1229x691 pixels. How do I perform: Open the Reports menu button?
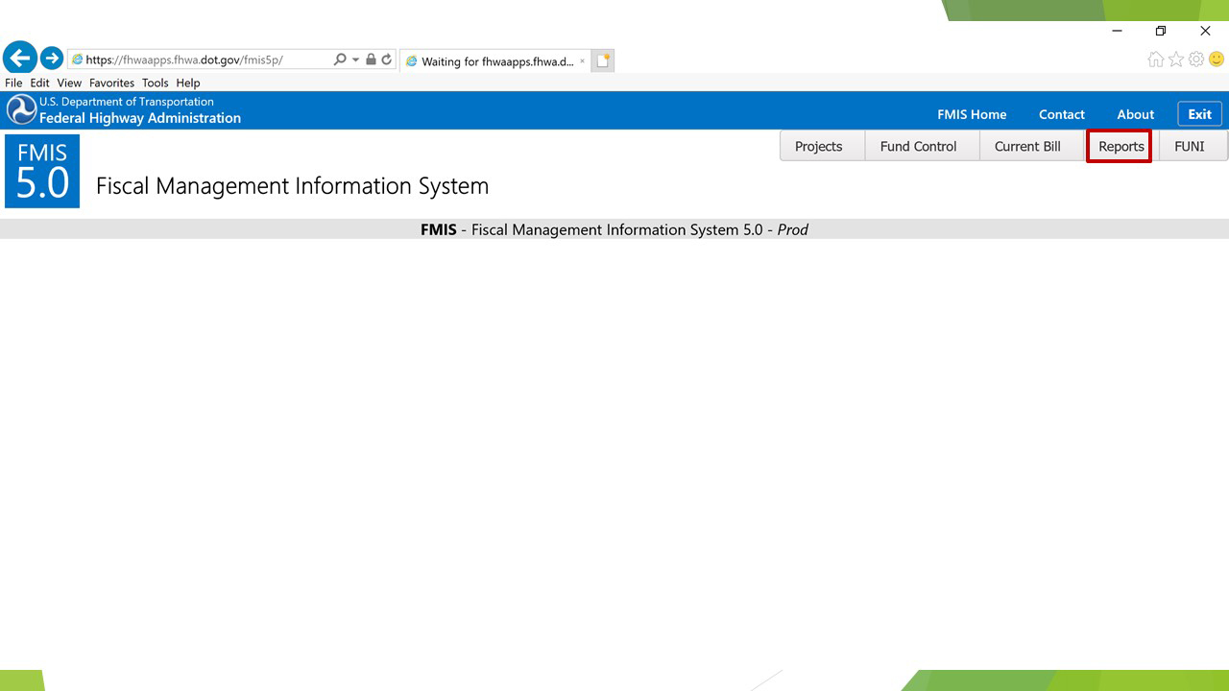[x=1120, y=146]
